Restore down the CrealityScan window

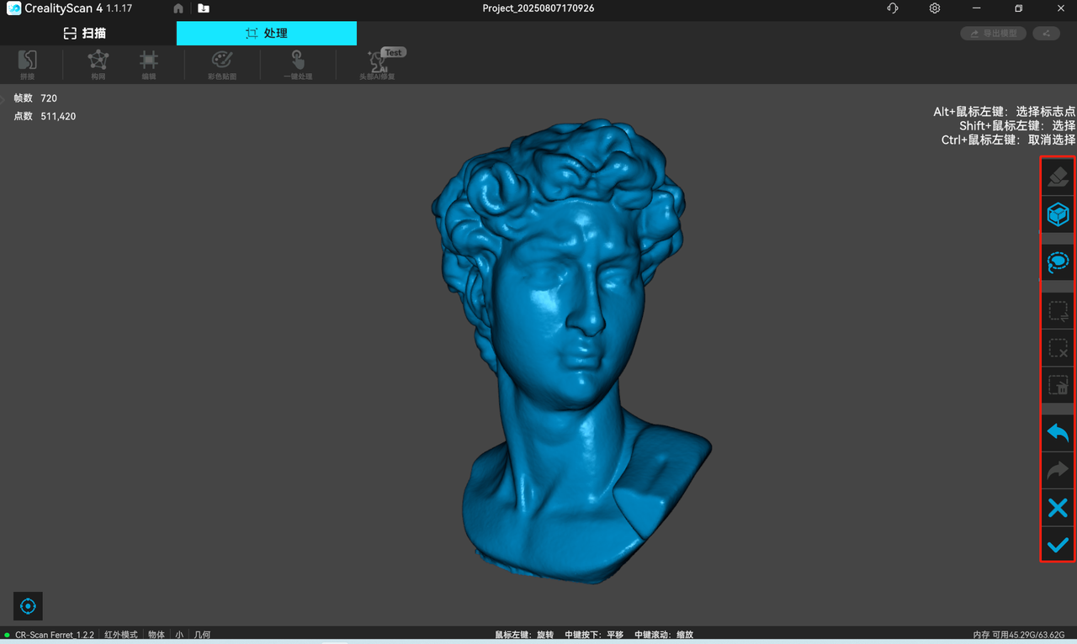pyautogui.click(x=1018, y=8)
